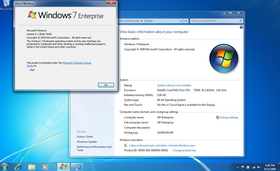
Task: Launch Internet Explorer from the taskbar
Action: [x=18, y=167]
